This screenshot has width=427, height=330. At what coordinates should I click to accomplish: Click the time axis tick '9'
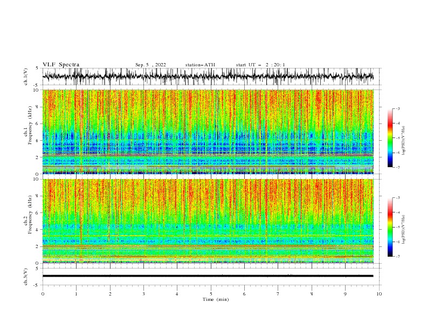(x=345, y=294)
